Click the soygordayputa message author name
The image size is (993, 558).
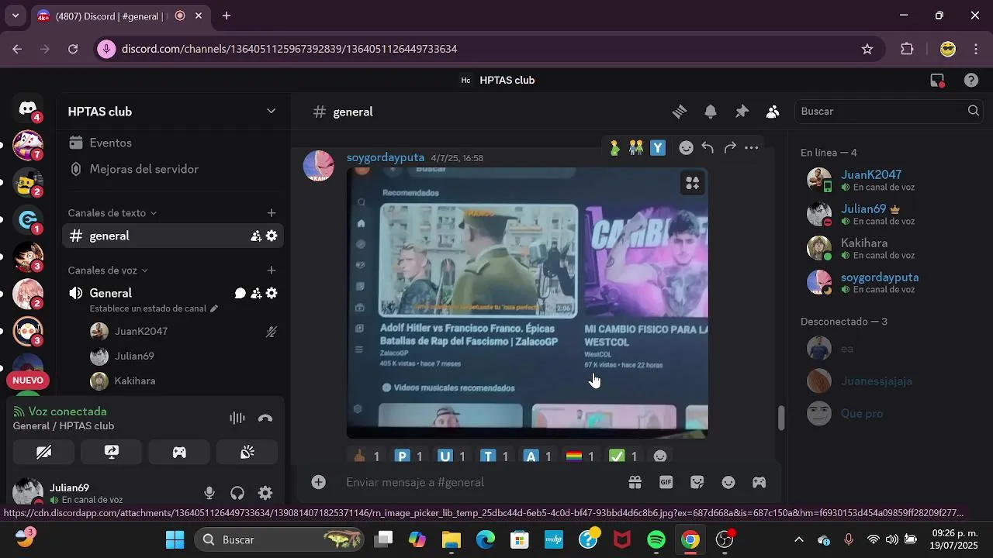click(x=386, y=157)
